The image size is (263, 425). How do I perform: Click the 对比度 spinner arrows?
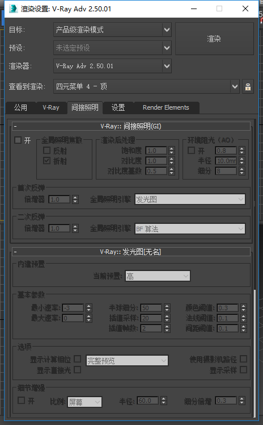pyautogui.click(x=171, y=161)
